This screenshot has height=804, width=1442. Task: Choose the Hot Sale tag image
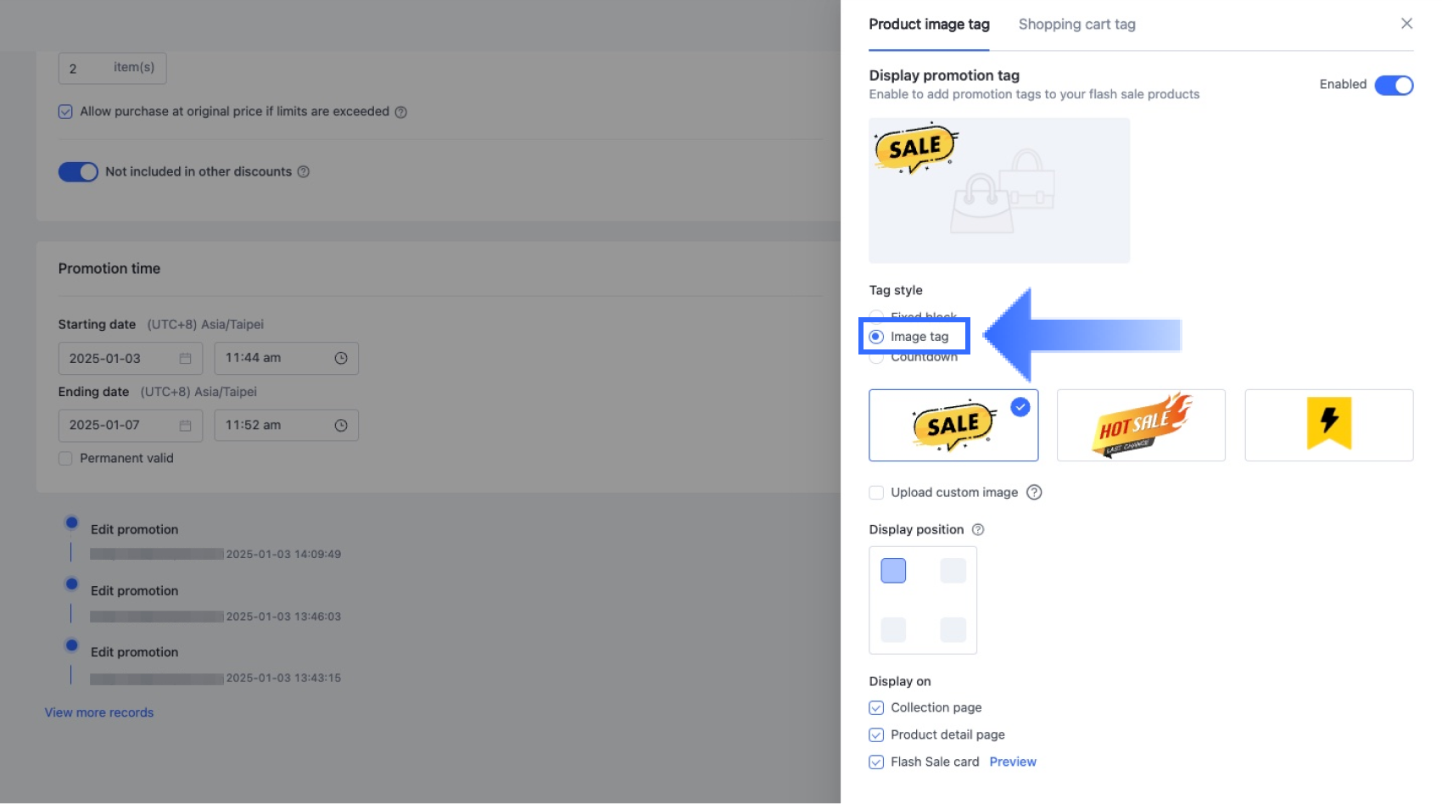click(x=1141, y=426)
